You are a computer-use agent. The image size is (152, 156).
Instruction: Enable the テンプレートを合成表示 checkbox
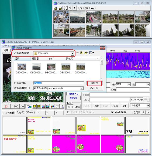(68, 112)
